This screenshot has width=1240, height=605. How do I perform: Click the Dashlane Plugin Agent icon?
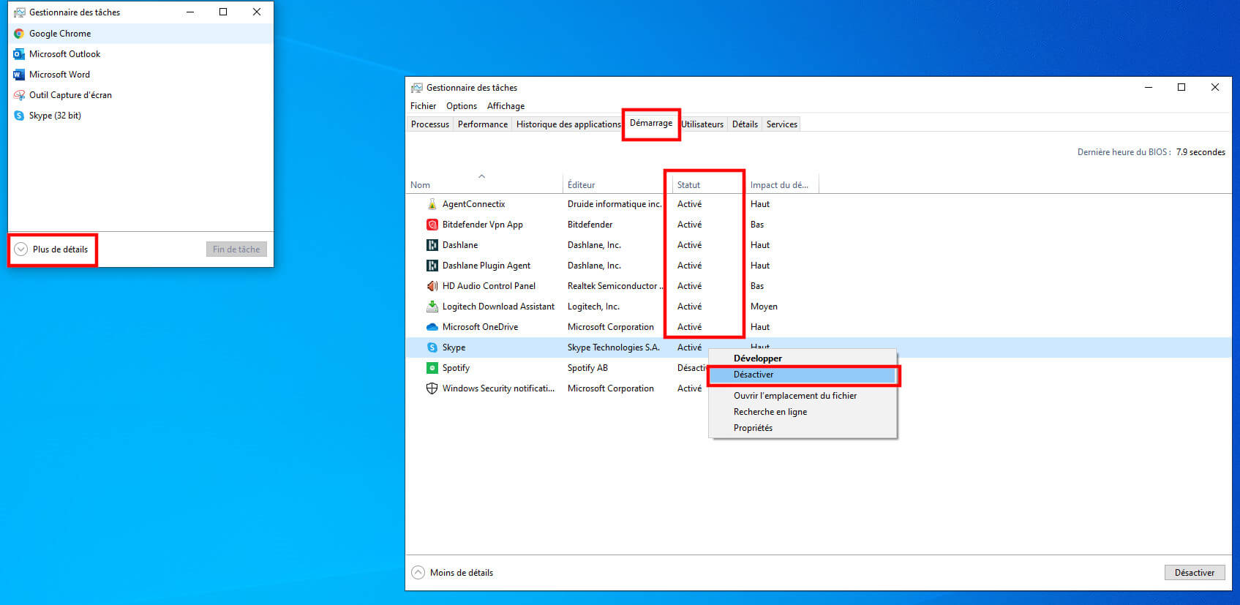point(432,266)
